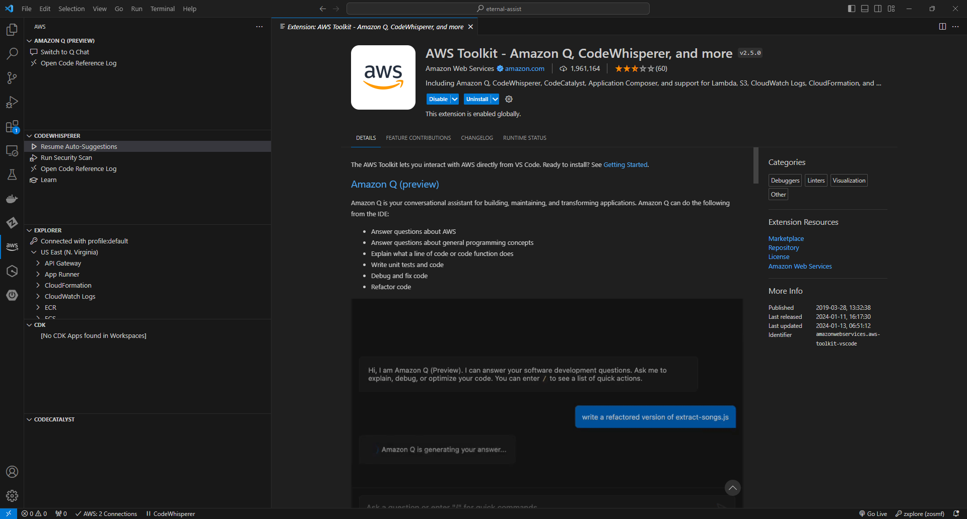The height and width of the screenshot is (519, 967).
Task: Open the Run and Debug view
Action: pos(12,102)
